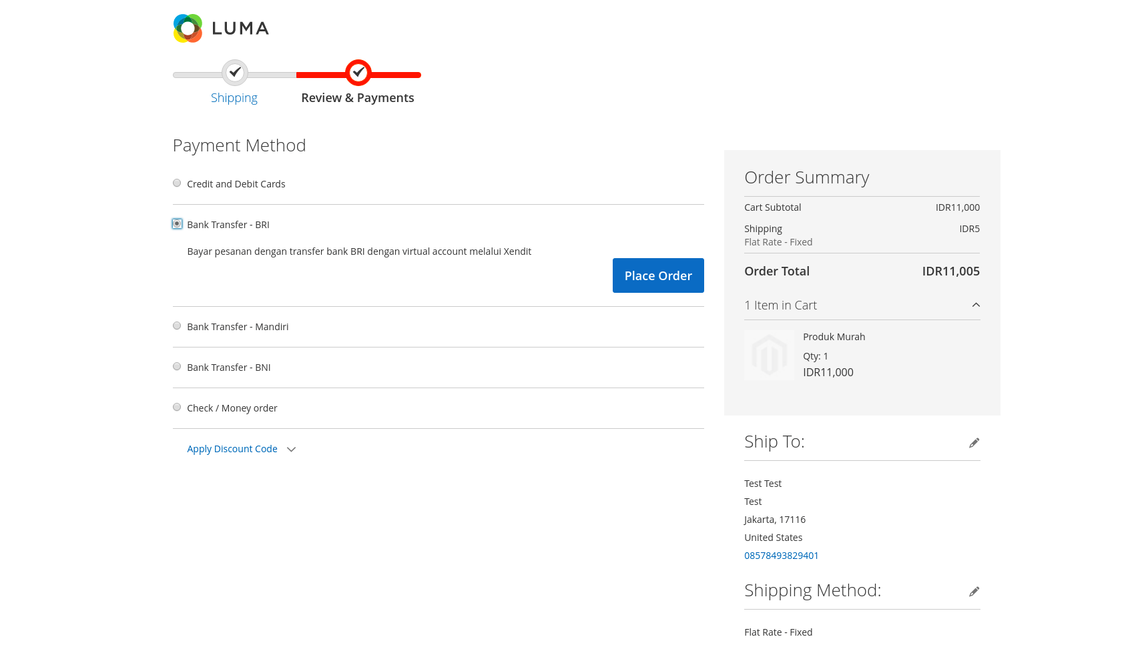The width and height of the screenshot is (1136, 671).
Task: Expand the Apply Discount Code section
Action: (x=232, y=448)
